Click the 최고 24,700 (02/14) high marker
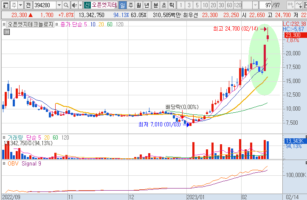The image size is (307, 200). tap(236, 29)
